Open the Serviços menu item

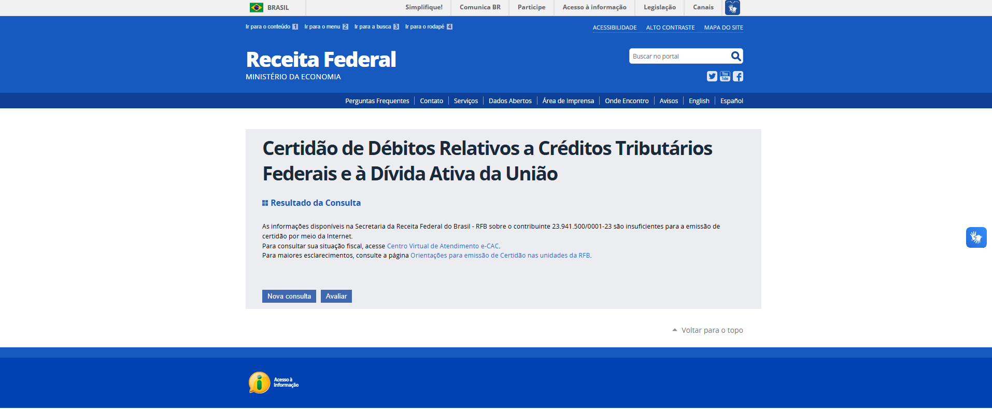[465, 101]
